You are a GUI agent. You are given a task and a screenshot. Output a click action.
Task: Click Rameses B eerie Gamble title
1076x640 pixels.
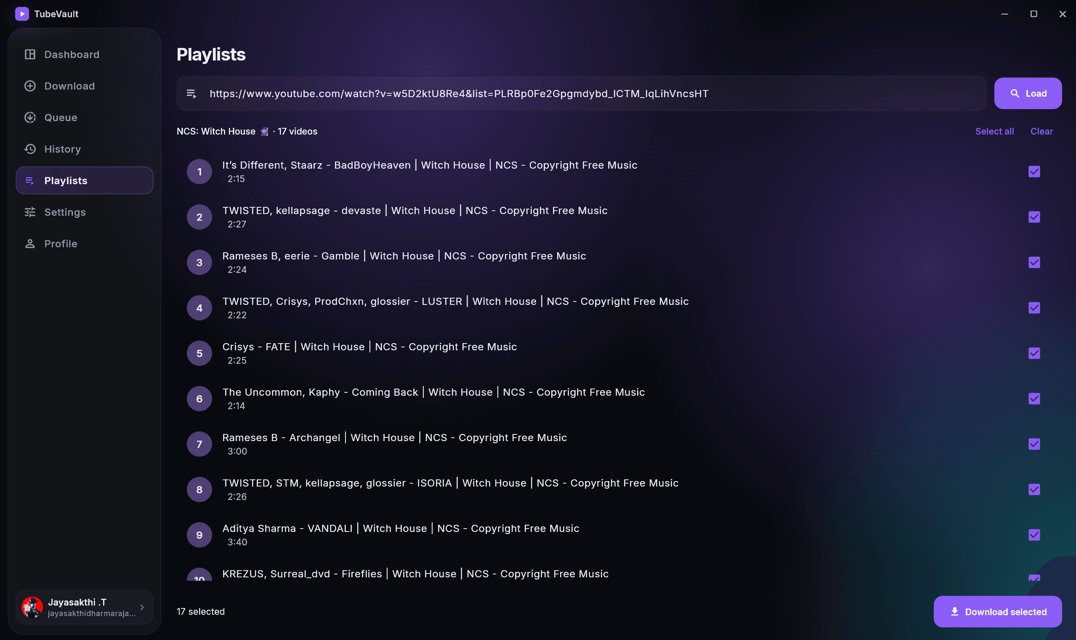coord(404,256)
